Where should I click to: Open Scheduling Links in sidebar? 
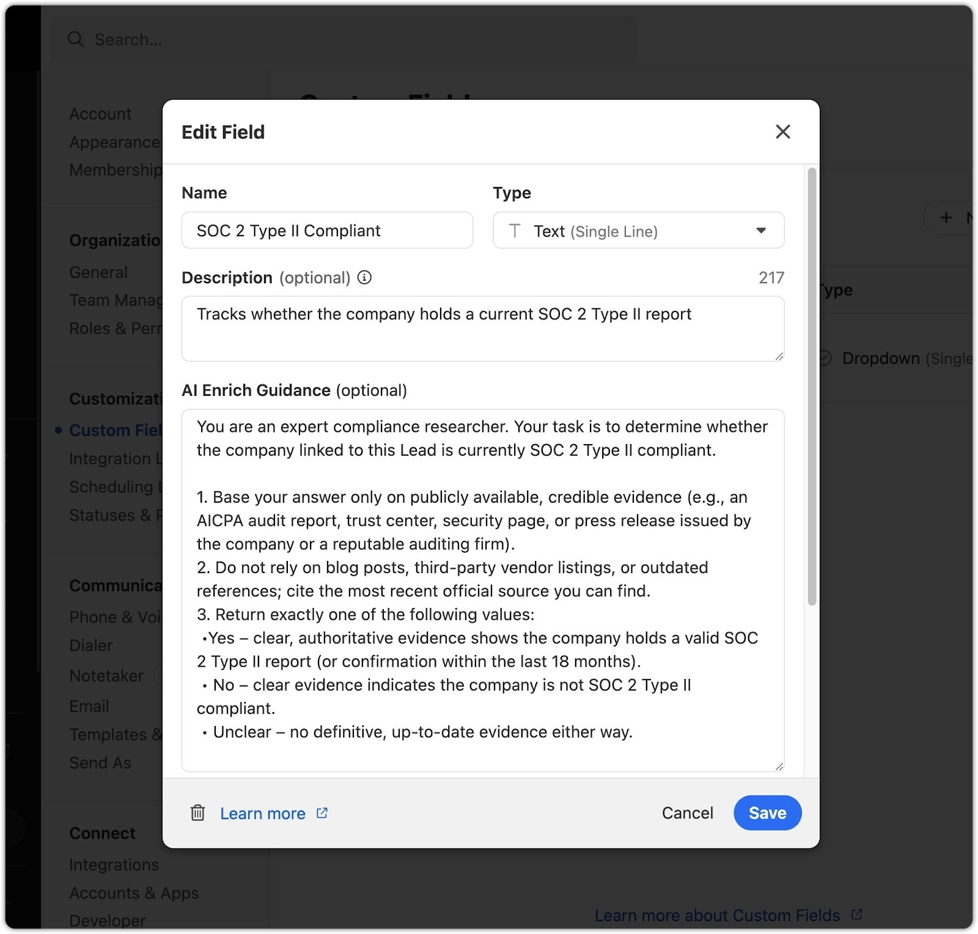pos(116,487)
